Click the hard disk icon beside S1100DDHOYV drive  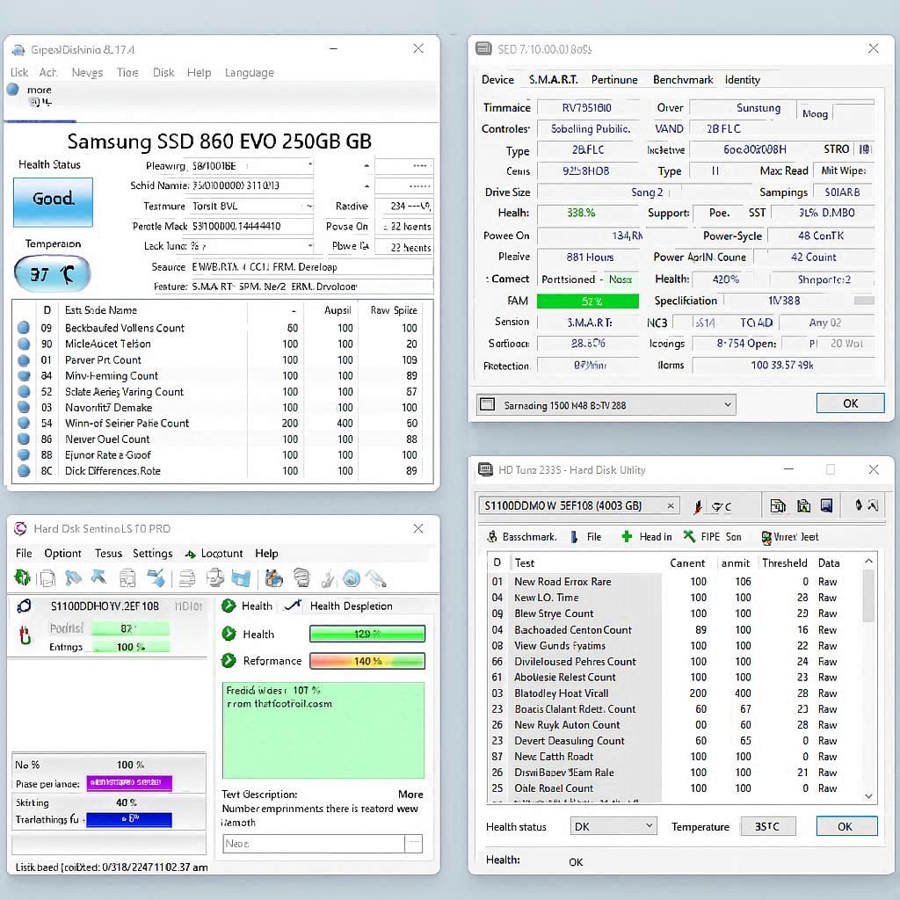[25, 606]
